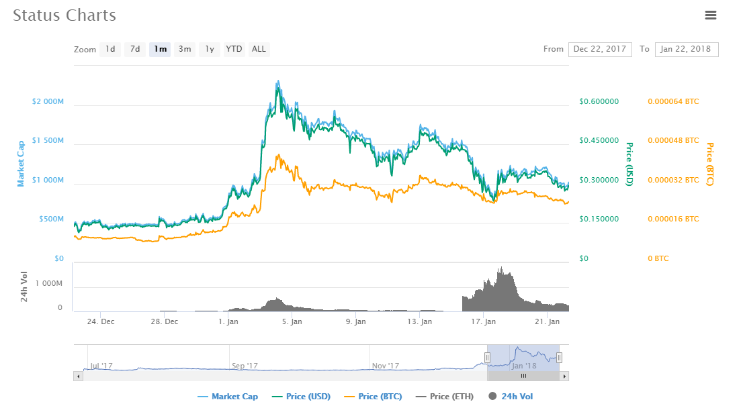Screen dimensions: 741x406
Task: Click the 24h Vol legend circle icon
Action: click(x=492, y=396)
